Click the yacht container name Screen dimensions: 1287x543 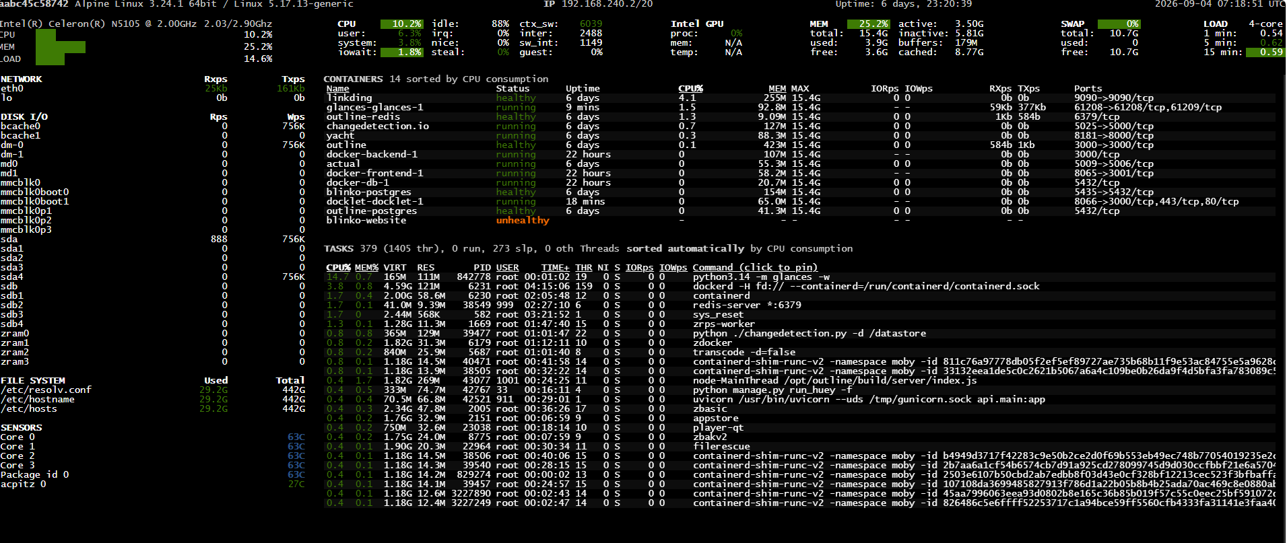click(x=341, y=135)
